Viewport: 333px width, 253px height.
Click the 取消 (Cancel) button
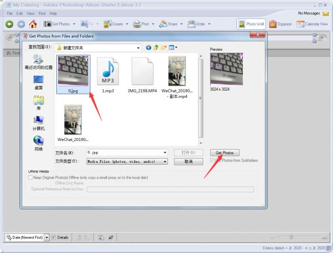pos(188,161)
